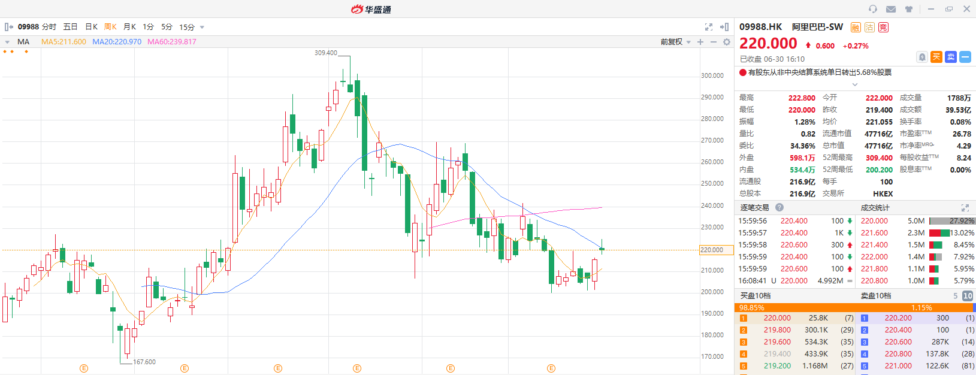The width and height of the screenshot is (976, 375).
Task: Click the 买盘10档 header
Action: (756, 296)
